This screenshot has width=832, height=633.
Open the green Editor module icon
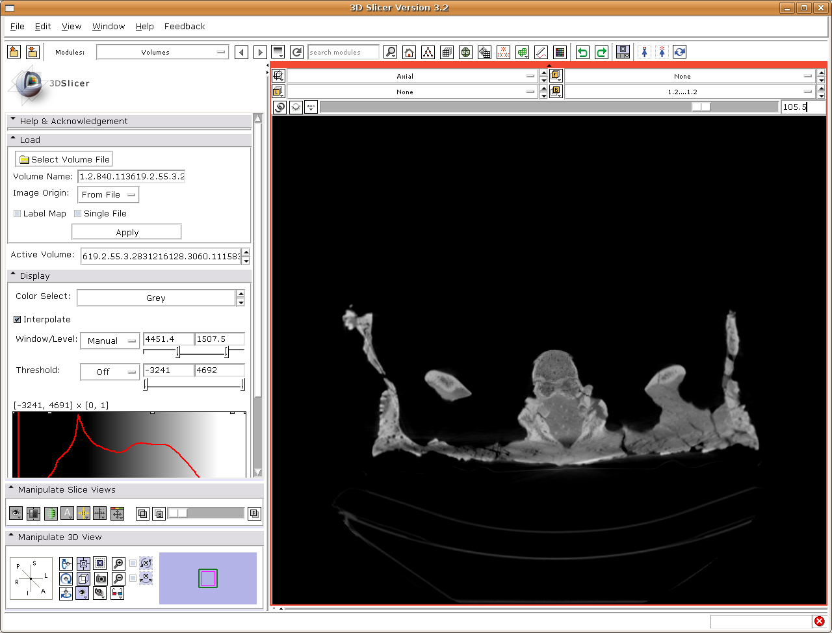click(x=522, y=52)
